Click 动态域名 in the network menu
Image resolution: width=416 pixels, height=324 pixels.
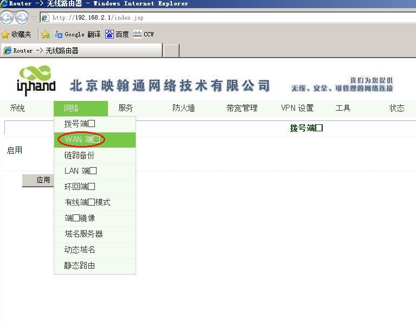(79, 250)
